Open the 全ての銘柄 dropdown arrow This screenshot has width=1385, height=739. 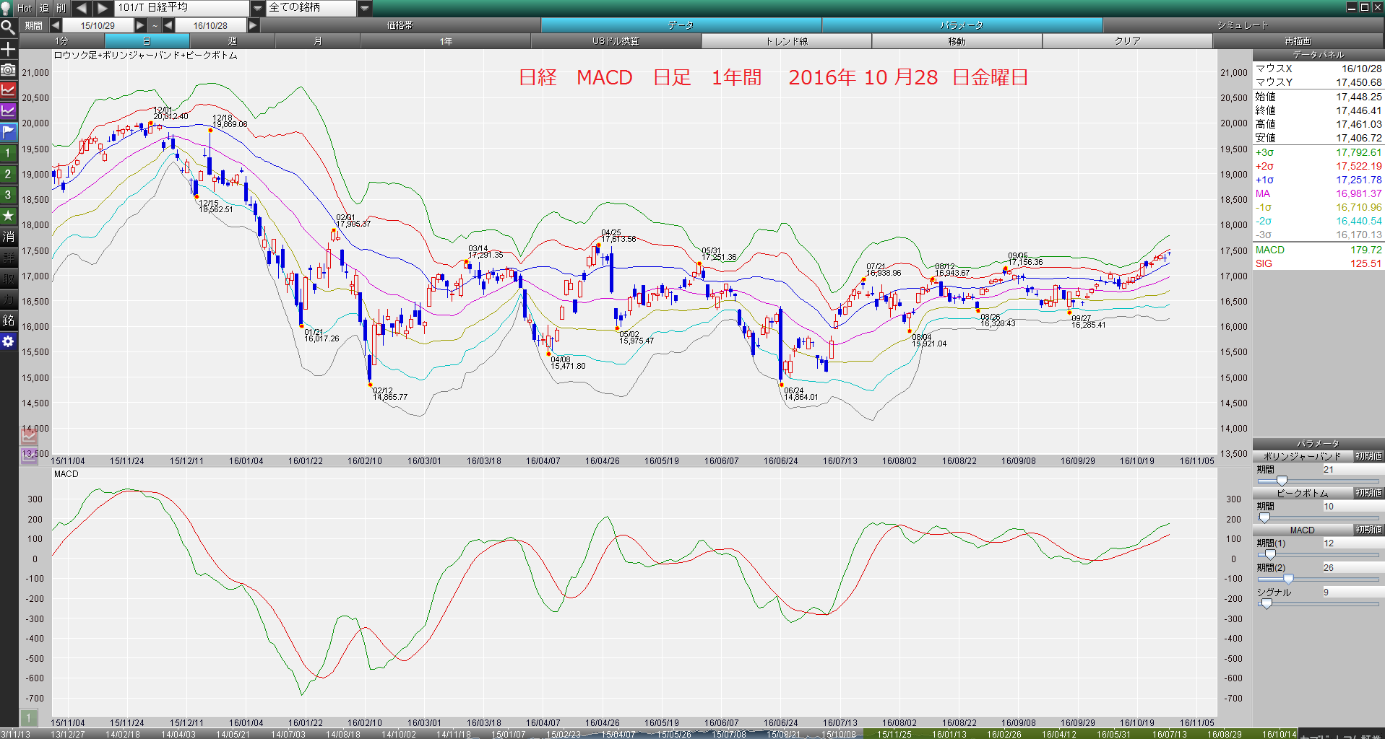365,8
